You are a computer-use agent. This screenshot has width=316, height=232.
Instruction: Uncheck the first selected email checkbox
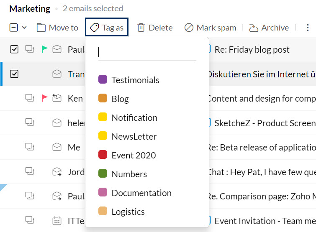pos(14,49)
